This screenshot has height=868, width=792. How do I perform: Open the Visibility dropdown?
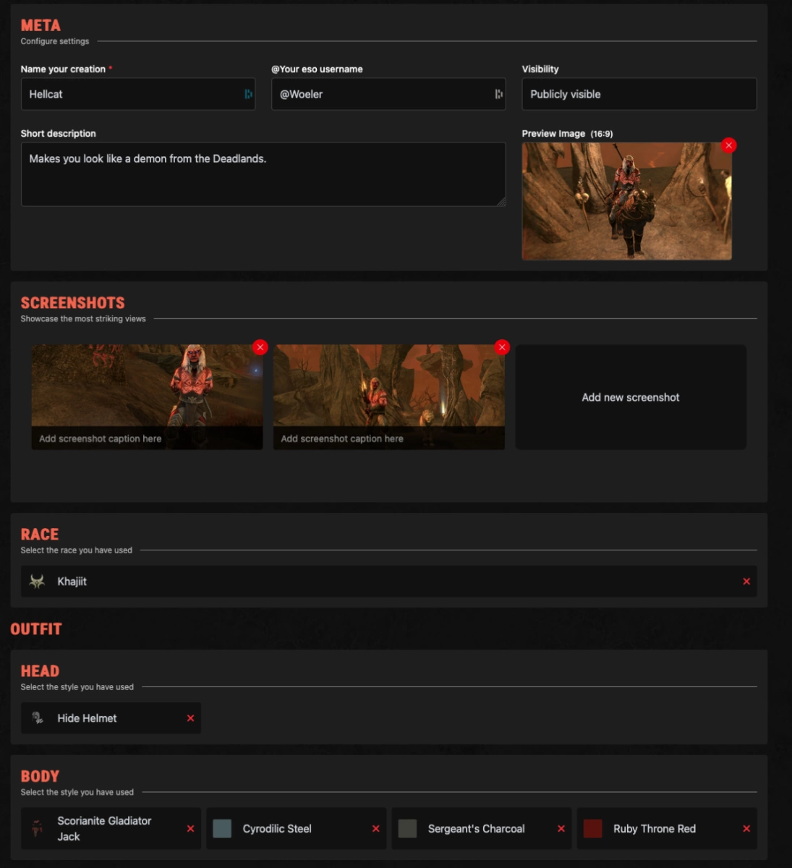[x=639, y=93]
